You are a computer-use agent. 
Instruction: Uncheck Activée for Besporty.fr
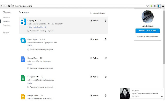(91, 21)
